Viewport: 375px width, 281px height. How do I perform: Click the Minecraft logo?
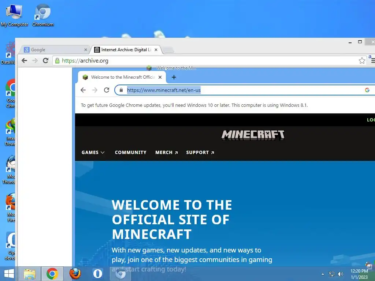(x=253, y=135)
